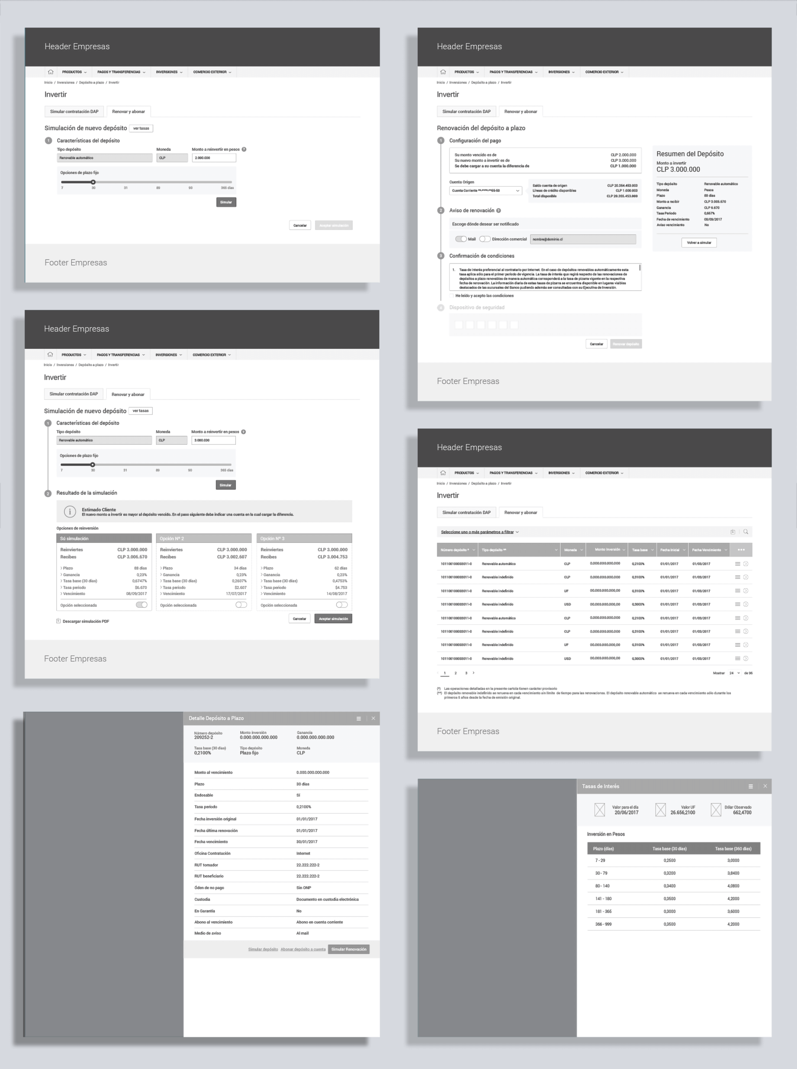Click three-dots header of the deposits table
This screenshot has width=797, height=1069.
[741, 550]
